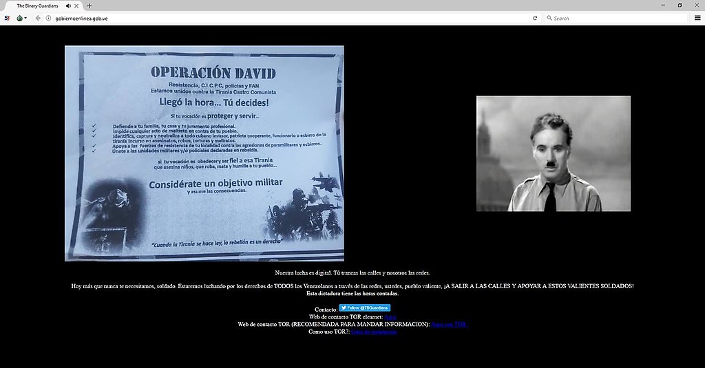Go back with the back arrow

39,18
